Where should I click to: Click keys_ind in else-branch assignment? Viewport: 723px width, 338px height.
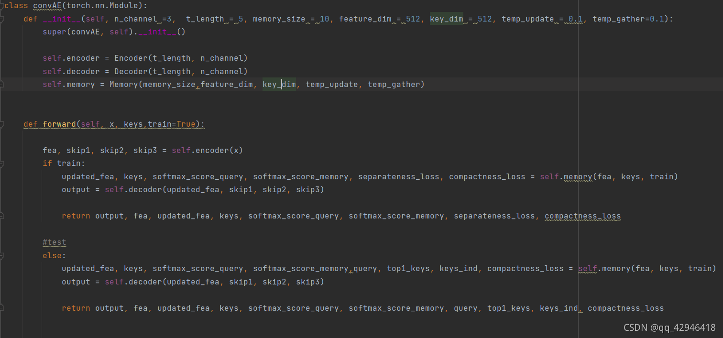click(x=458, y=269)
